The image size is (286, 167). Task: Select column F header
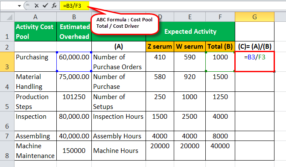coord(220,17)
